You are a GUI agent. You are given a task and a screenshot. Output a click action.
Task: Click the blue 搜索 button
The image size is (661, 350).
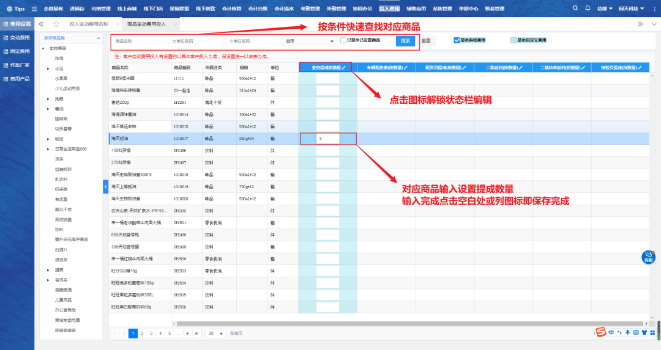pos(405,41)
